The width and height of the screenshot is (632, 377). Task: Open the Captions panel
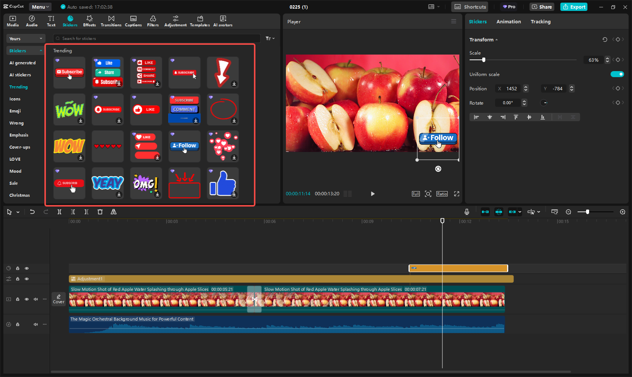pyautogui.click(x=133, y=21)
